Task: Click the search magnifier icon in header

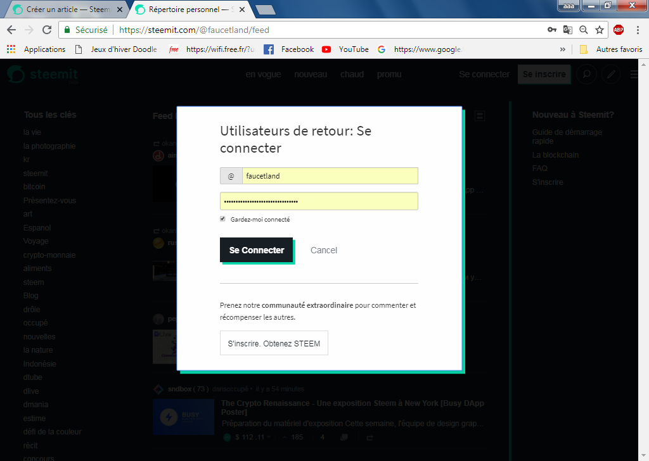Action: tap(586, 75)
